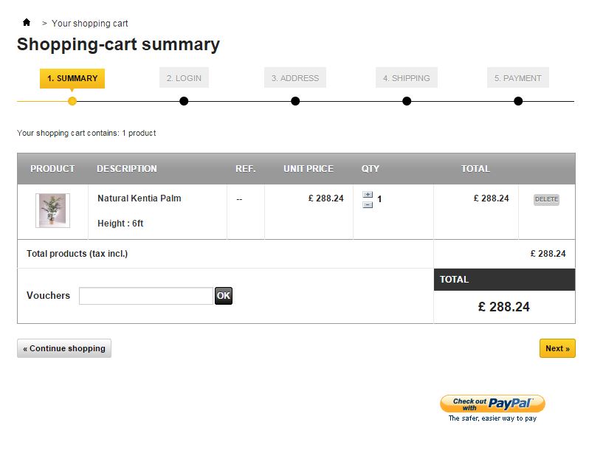Click the Payment step progress dot
The width and height of the screenshot is (589, 470).
[518, 101]
